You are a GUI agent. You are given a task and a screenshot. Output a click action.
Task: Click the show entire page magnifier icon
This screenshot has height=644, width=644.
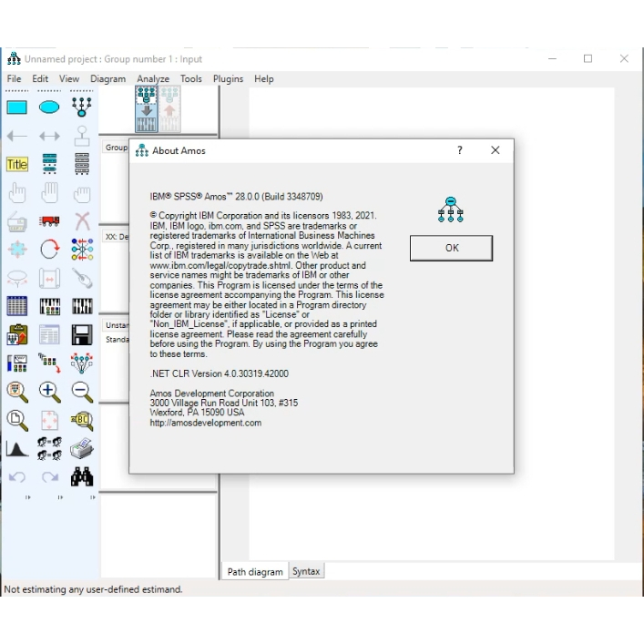pos(16,421)
